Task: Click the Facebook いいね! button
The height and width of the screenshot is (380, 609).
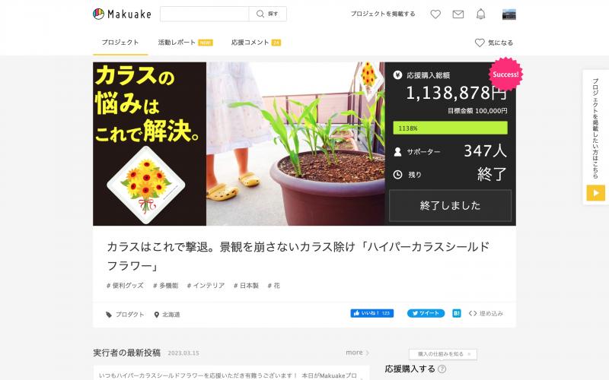Action: (x=371, y=313)
